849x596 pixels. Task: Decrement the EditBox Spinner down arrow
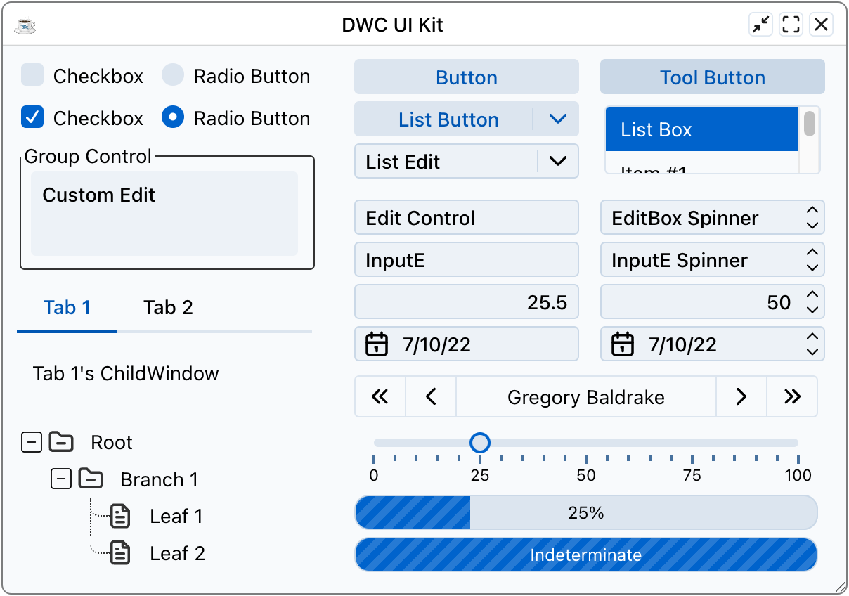pos(812,226)
